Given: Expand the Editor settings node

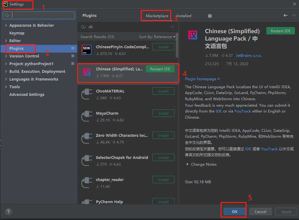Looking at the screenshot, I should coord(6,41).
